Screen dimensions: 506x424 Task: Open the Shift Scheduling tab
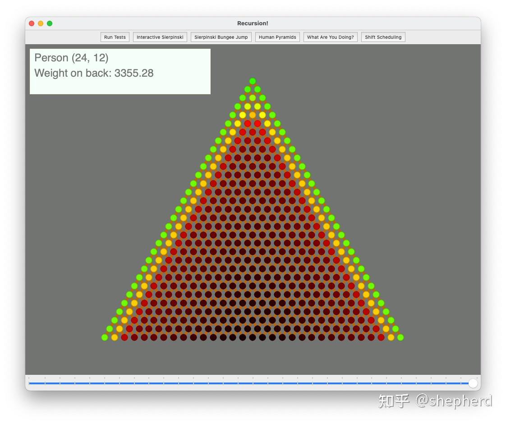pos(382,37)
